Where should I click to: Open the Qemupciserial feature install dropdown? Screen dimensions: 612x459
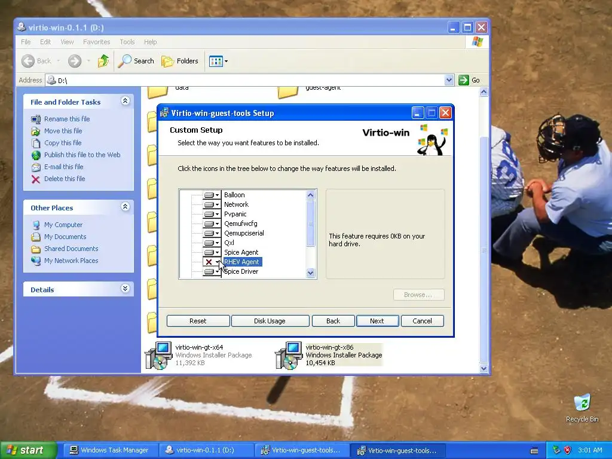212,233
